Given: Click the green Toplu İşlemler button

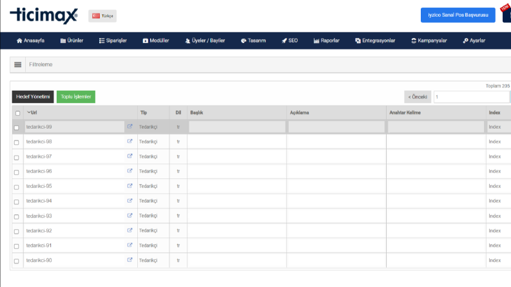Looking at the screenshot, I should pyautogui.click(x=76, y=97).
